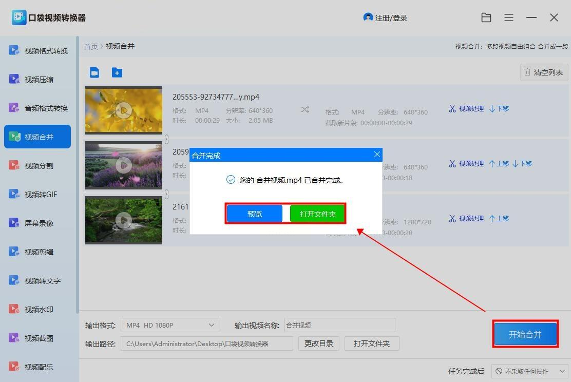Viewport: 571px width, 382px height.
Task: Click 清空列表 to clear the list
Action: point(544,72)
